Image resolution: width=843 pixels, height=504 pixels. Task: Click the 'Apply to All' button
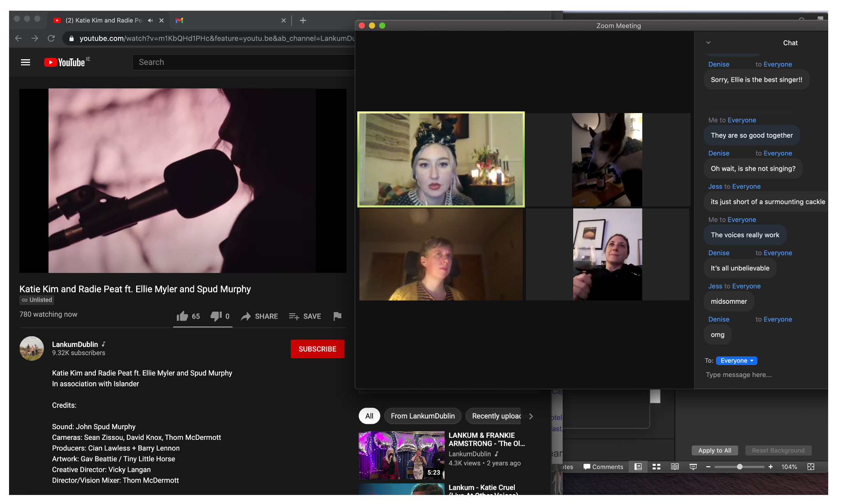(714, 451)
